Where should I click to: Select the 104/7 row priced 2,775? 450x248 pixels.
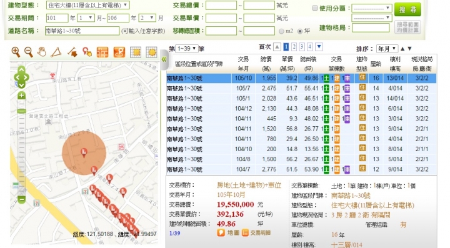301,169
